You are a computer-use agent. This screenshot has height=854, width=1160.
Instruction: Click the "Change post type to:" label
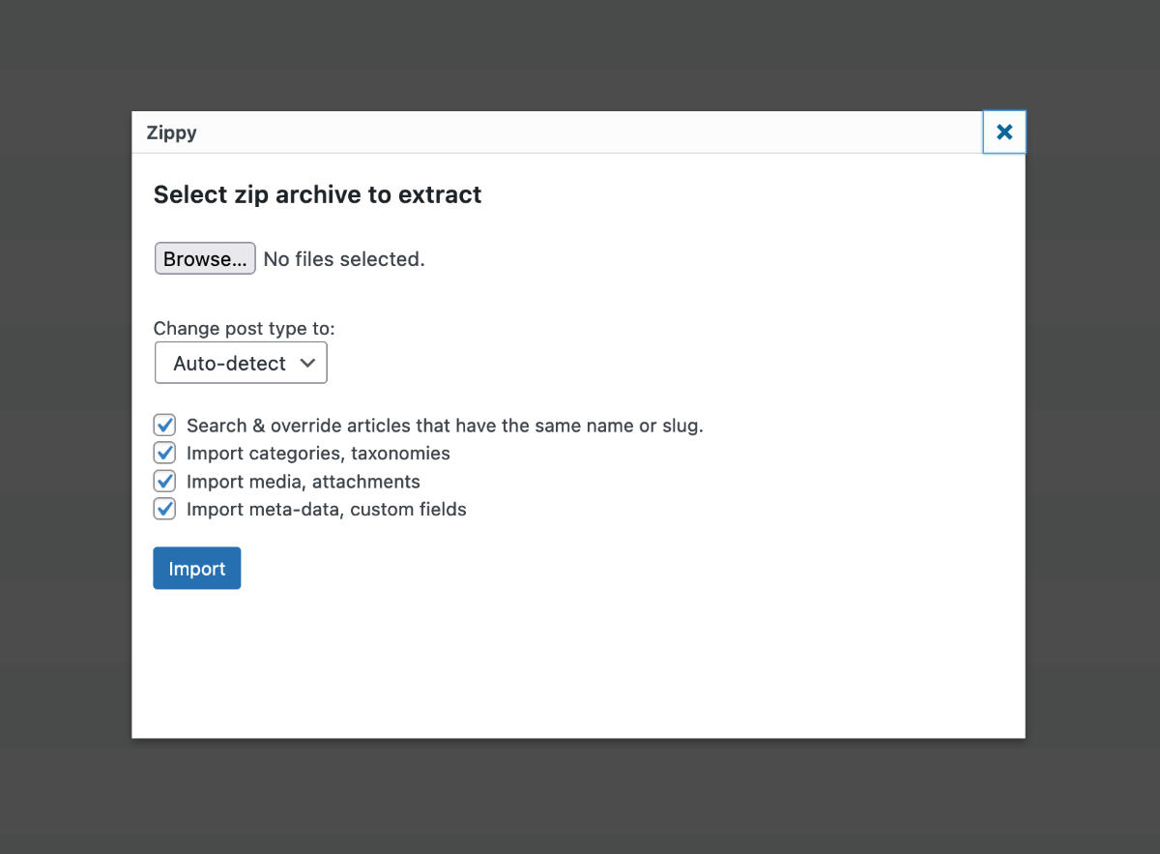pyautogui.click(x=245, y=329)
